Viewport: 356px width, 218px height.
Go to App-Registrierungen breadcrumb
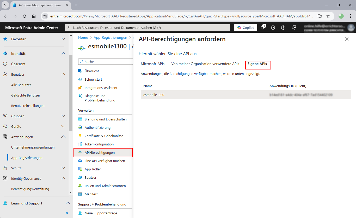[111, 37]
